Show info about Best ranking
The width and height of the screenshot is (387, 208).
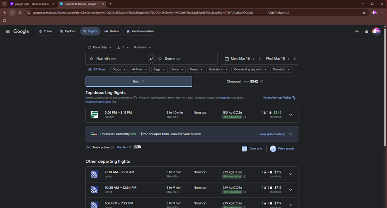(x=143, y=82)
